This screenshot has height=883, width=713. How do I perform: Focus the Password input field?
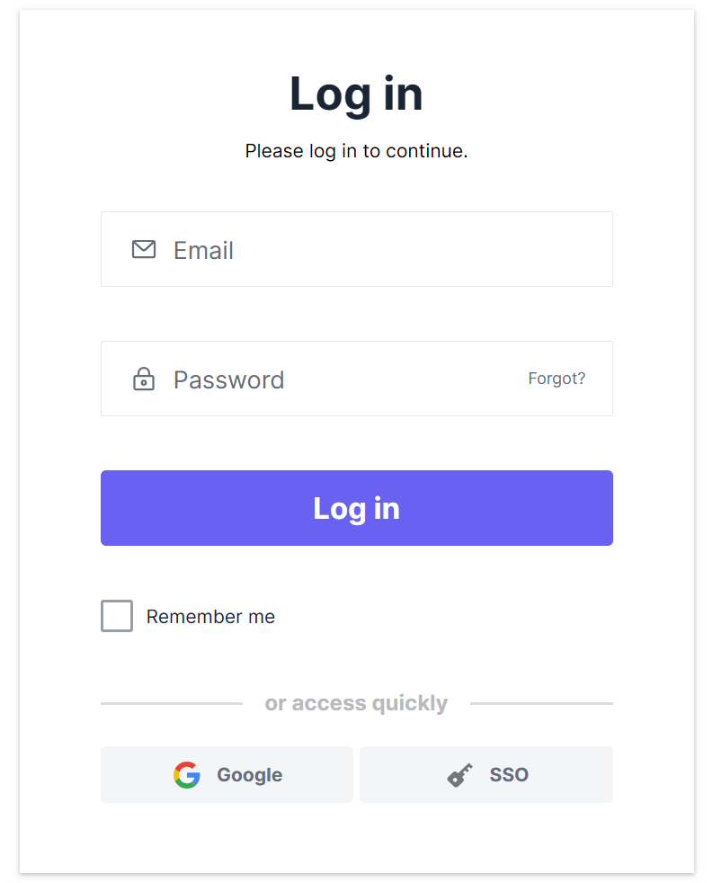tap(360, 379)
